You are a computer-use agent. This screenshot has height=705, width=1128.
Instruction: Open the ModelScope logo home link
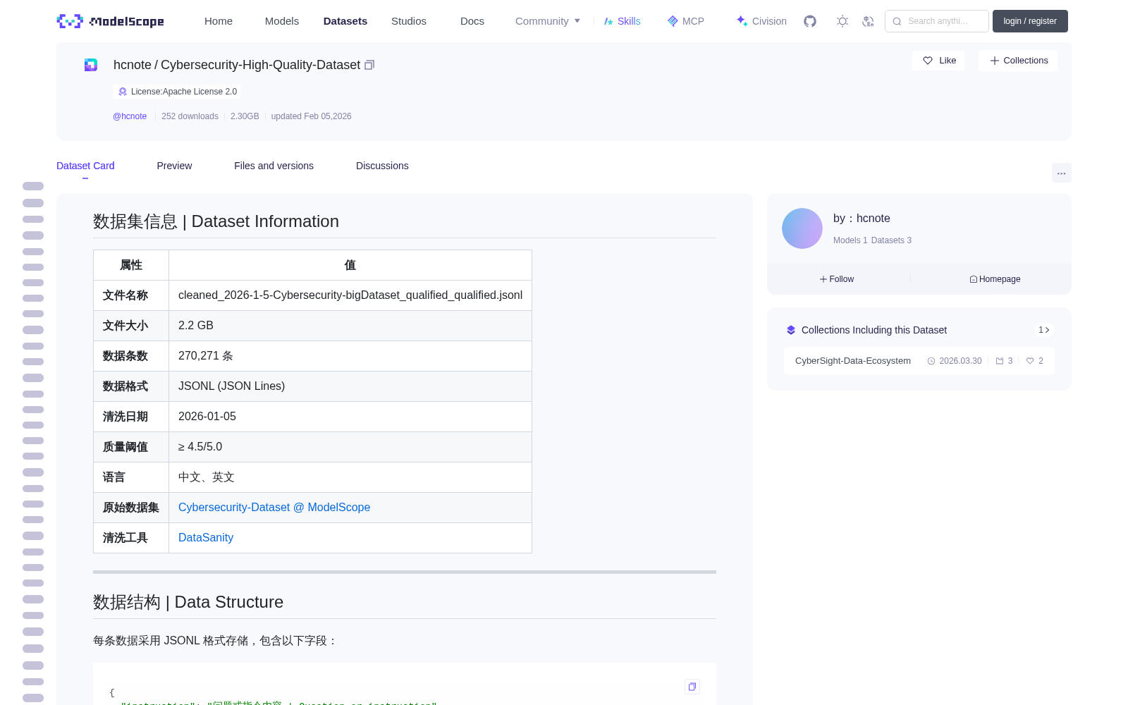point(111,21)
